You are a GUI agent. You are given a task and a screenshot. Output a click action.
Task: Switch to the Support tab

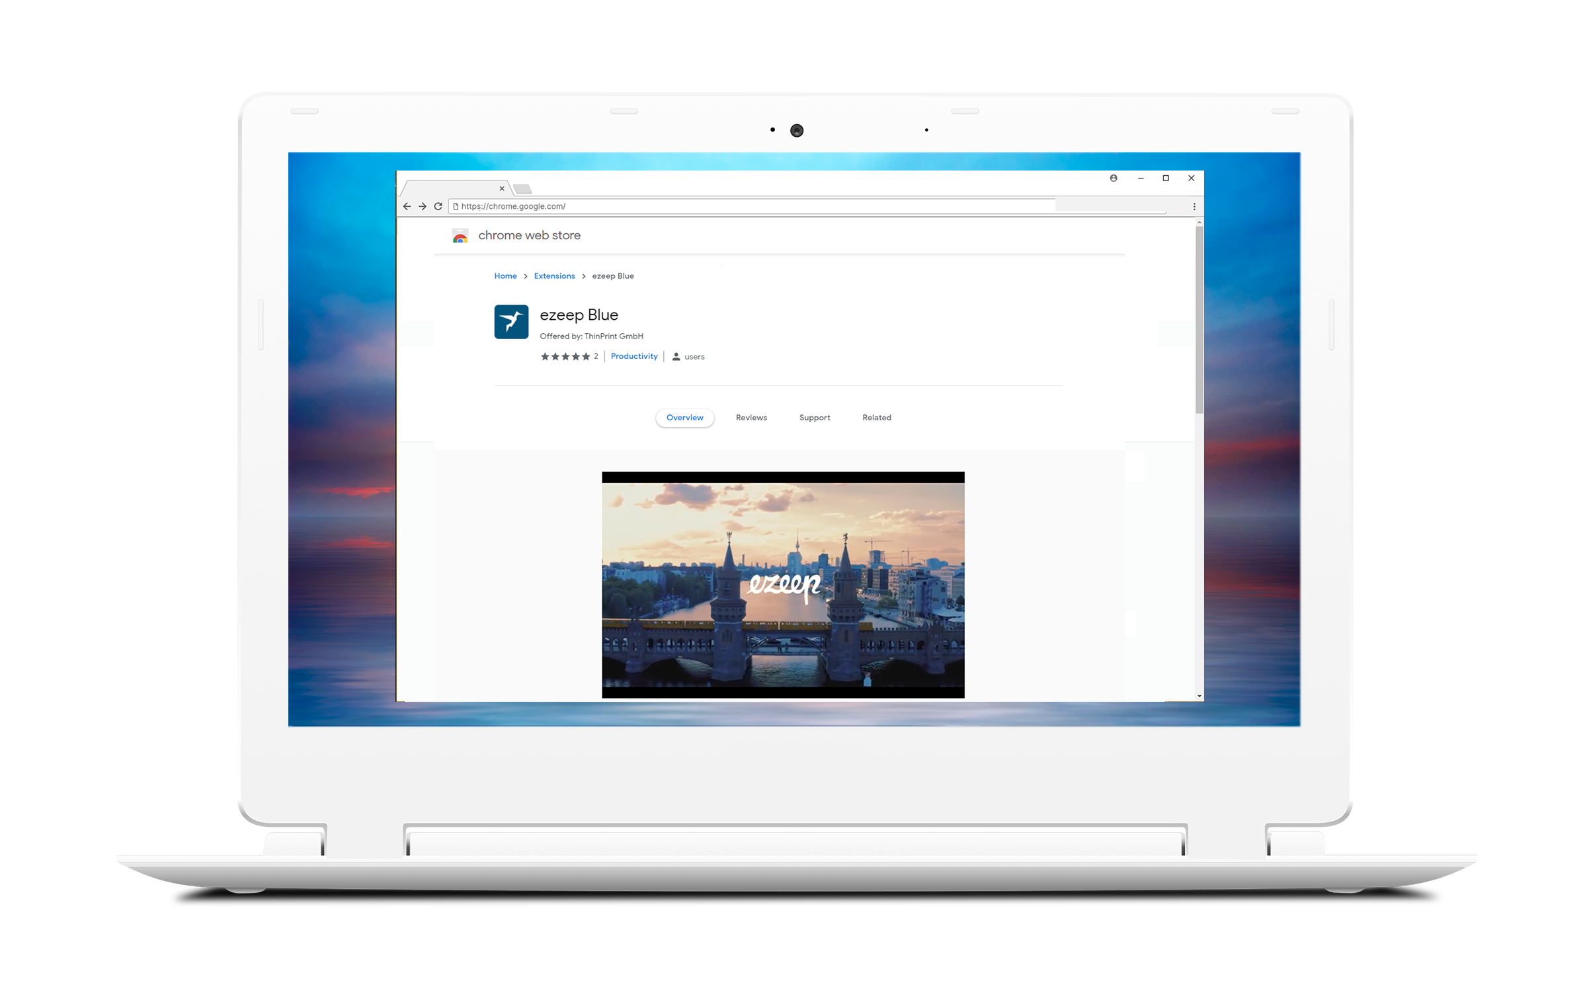coord(815,417)
